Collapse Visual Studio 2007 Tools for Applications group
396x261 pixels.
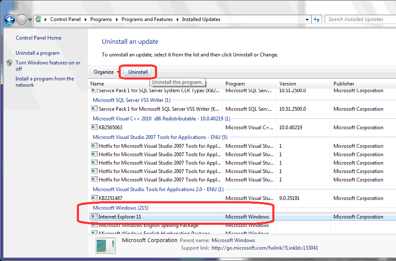pyautogui.click(x=160, y=137)
